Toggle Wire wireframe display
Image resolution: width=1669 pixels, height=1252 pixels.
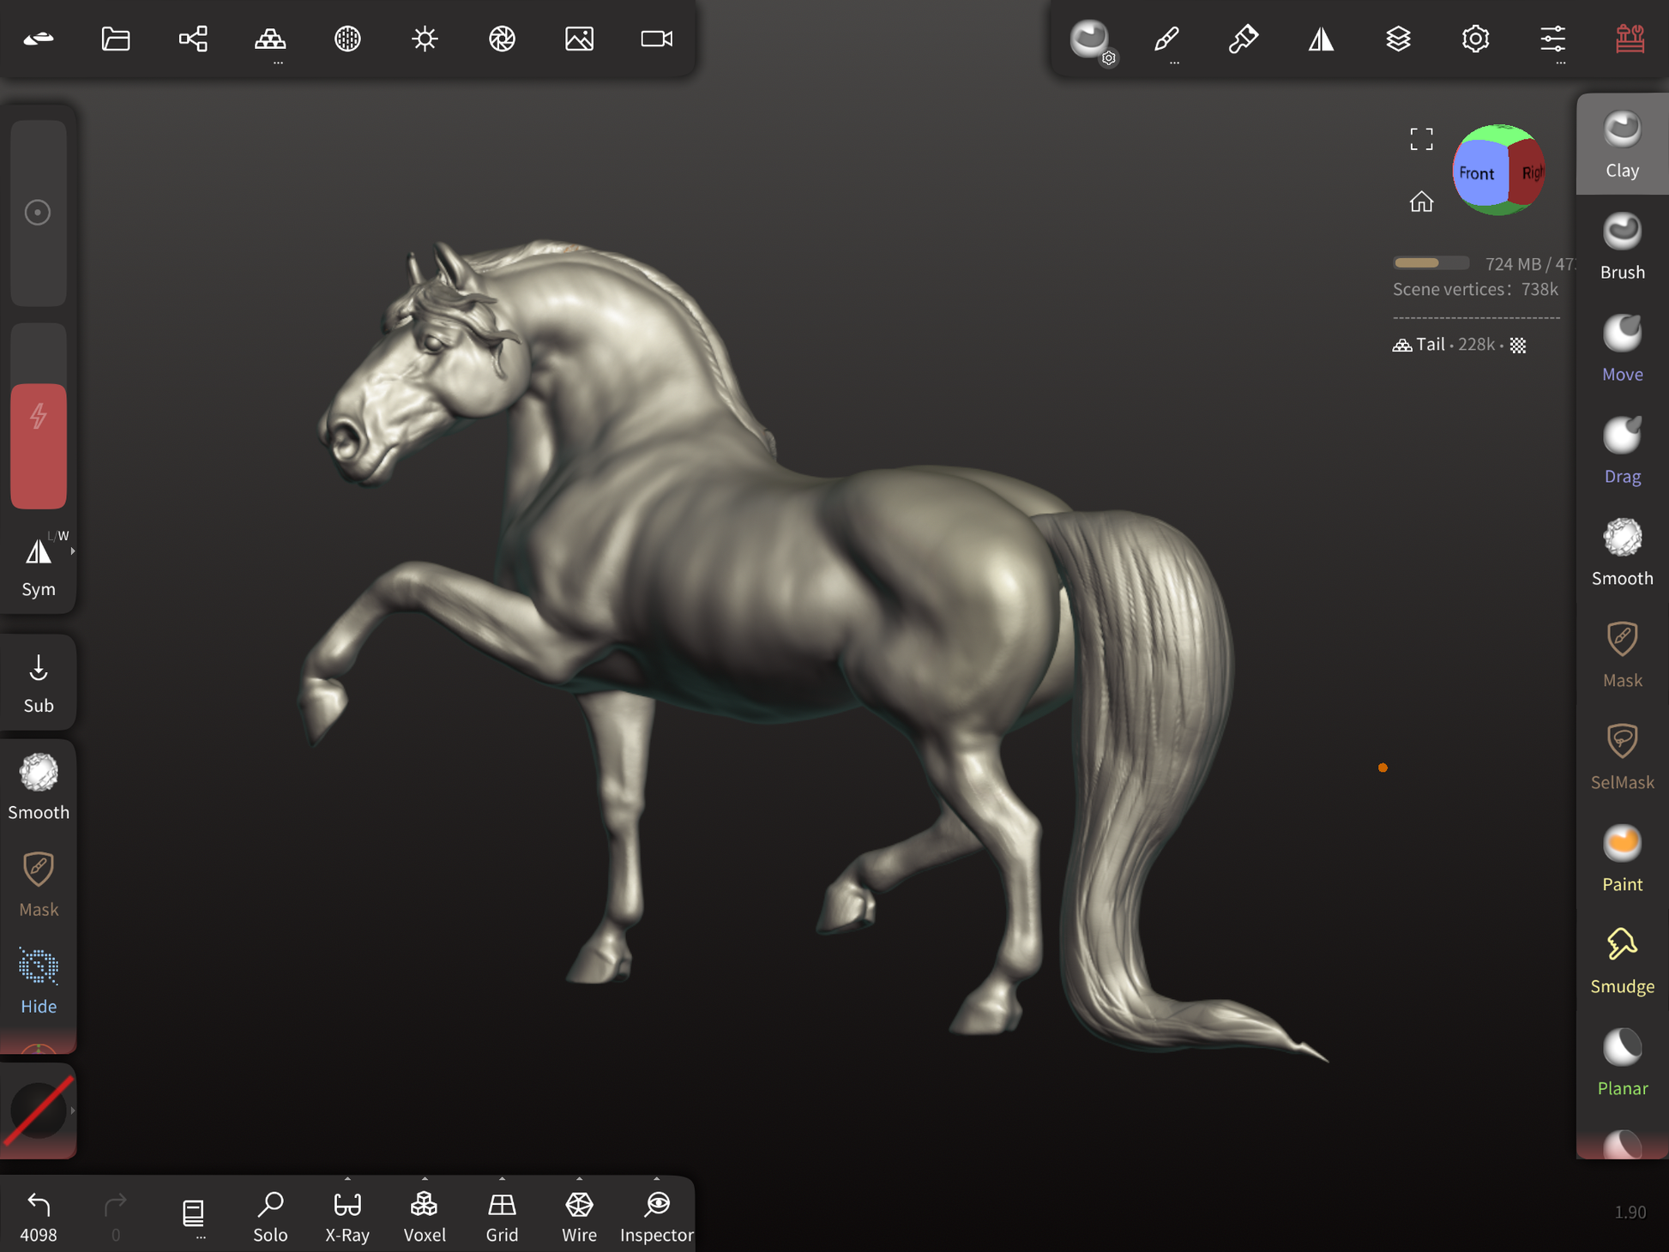tap(579, 1215)
